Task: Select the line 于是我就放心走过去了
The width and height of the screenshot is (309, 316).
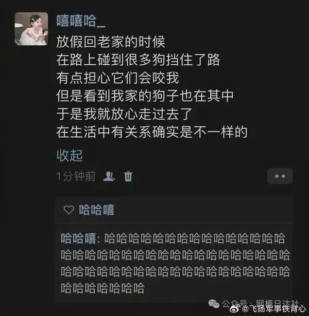Action: (x=124, y=114)
